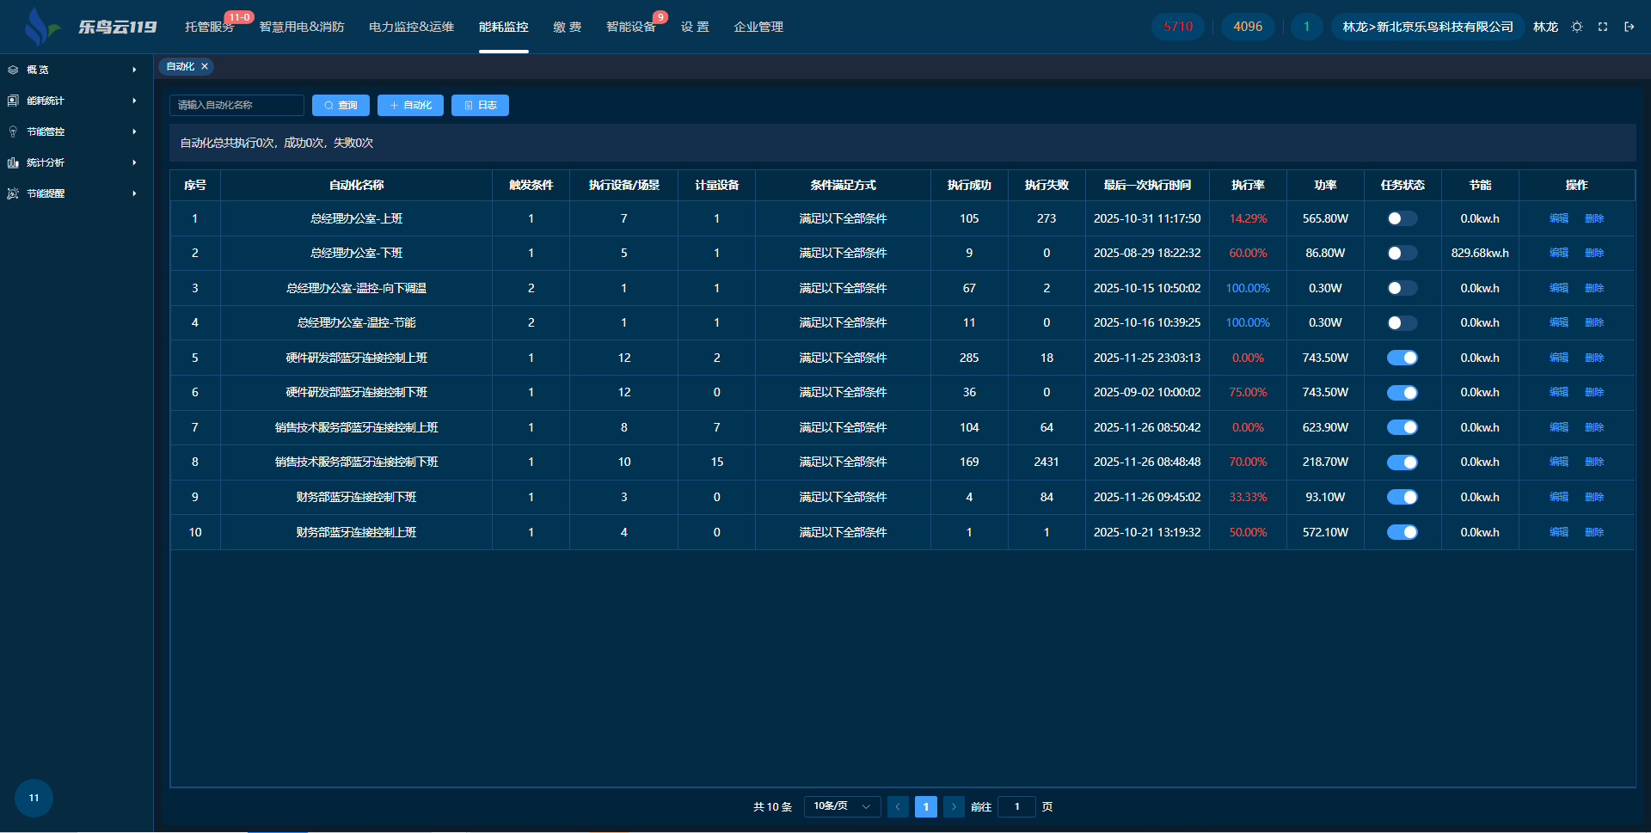
Task: Disable task status for 硬件研发部蓝牙连接控制上班
Action: 1402,358
